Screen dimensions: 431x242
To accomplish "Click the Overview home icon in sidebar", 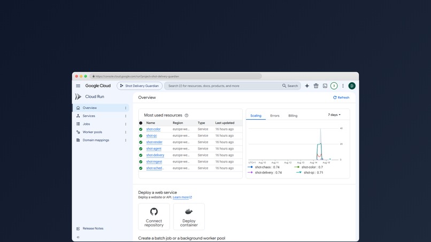I will point(78,108).
